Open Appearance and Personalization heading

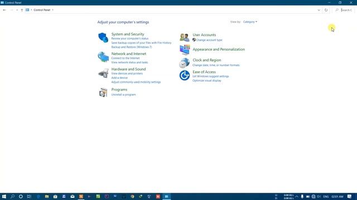tap(219, 49)
